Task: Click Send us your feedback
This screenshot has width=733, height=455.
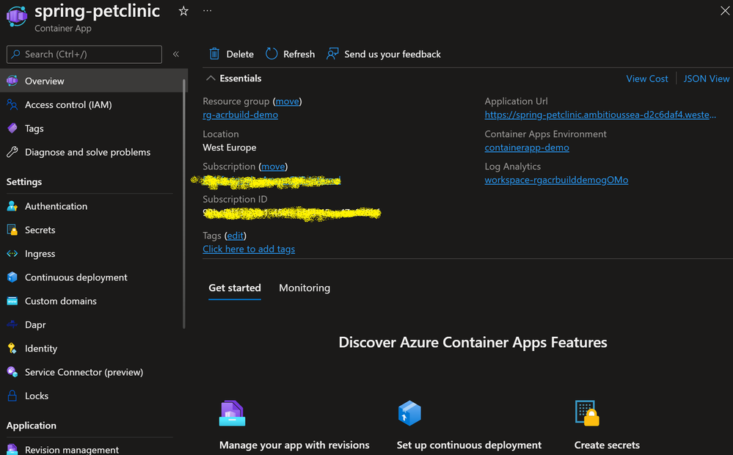Action: (393, 54)
